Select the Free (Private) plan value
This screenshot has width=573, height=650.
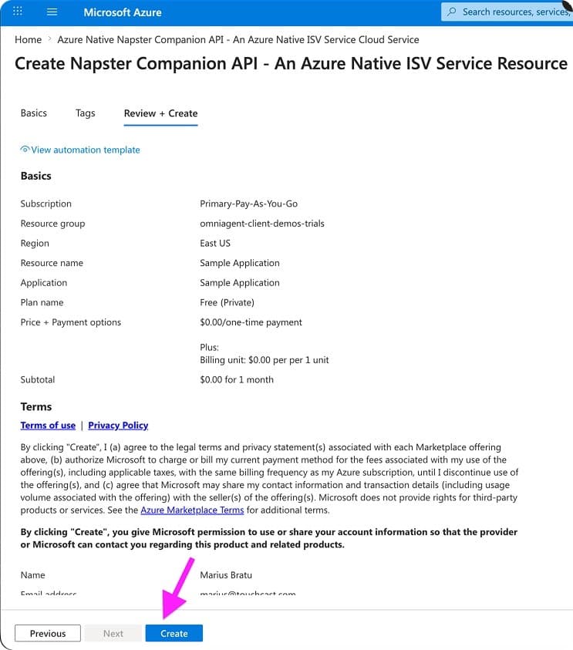coord(228,302)
